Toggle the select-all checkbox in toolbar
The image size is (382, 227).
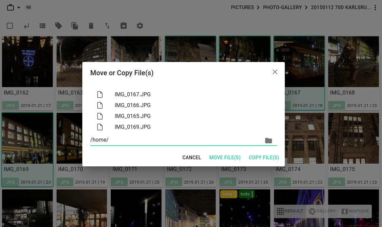click(10, 26)
